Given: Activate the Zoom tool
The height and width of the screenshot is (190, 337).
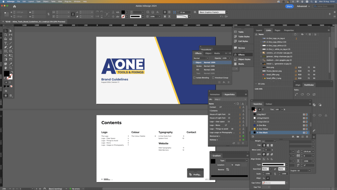Looking at the screenshot, I should pyautogui.click(x=11, y=68).
